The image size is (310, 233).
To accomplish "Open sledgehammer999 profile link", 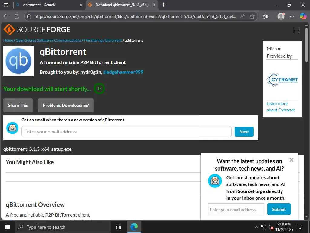I will coord(123,72).
